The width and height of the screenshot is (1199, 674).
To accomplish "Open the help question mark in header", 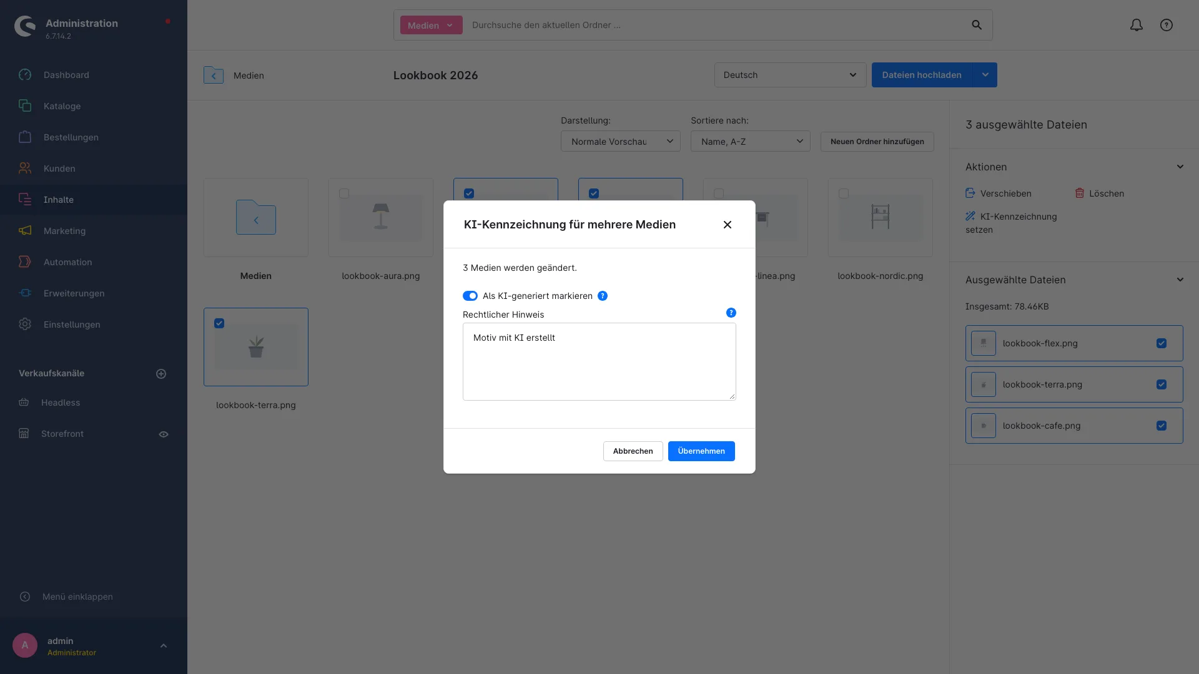I will click(x=1167, y=25).
